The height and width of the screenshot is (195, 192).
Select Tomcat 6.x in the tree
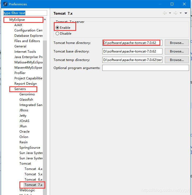(34, 180)
